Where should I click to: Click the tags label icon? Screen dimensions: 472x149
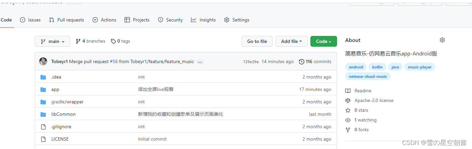click(113, 41)
